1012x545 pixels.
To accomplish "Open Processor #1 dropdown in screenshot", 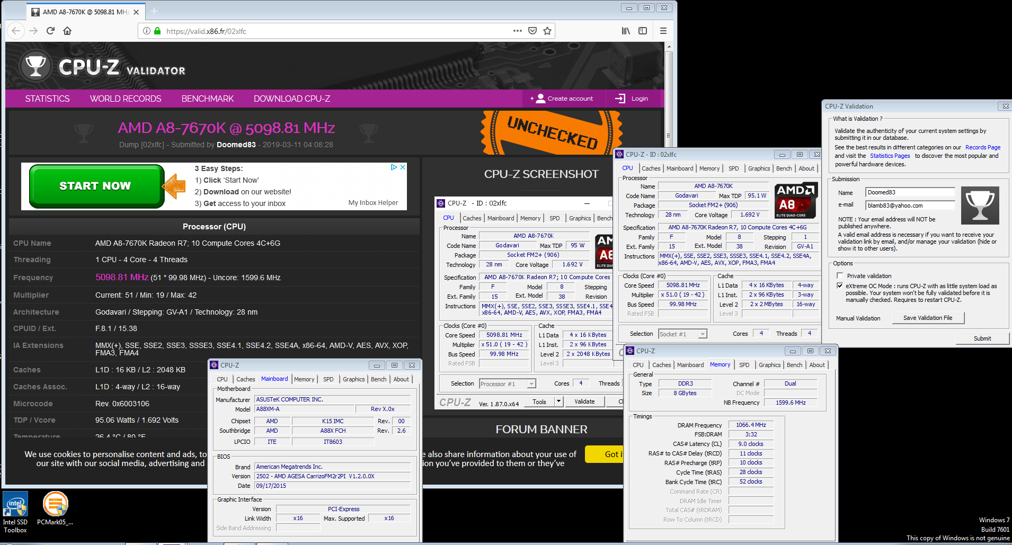I will pyautogui.click(x=531, y=383).
